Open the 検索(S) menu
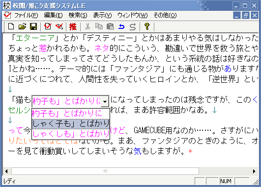The image size is (261, 187). pyautogui.click(x=78, y=15)
